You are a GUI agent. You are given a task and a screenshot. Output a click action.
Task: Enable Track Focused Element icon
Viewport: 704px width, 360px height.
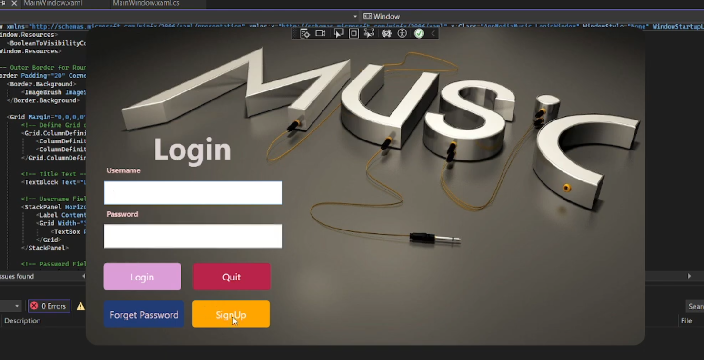pyautogui.click(x=369, y=34)
